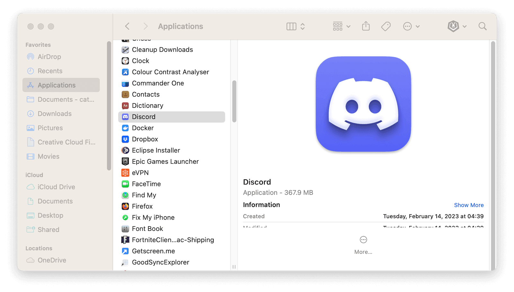The height and width of the screenshot is (292, 514).
Task: Click the back navigation arrow
Action: tap(127, 26)
